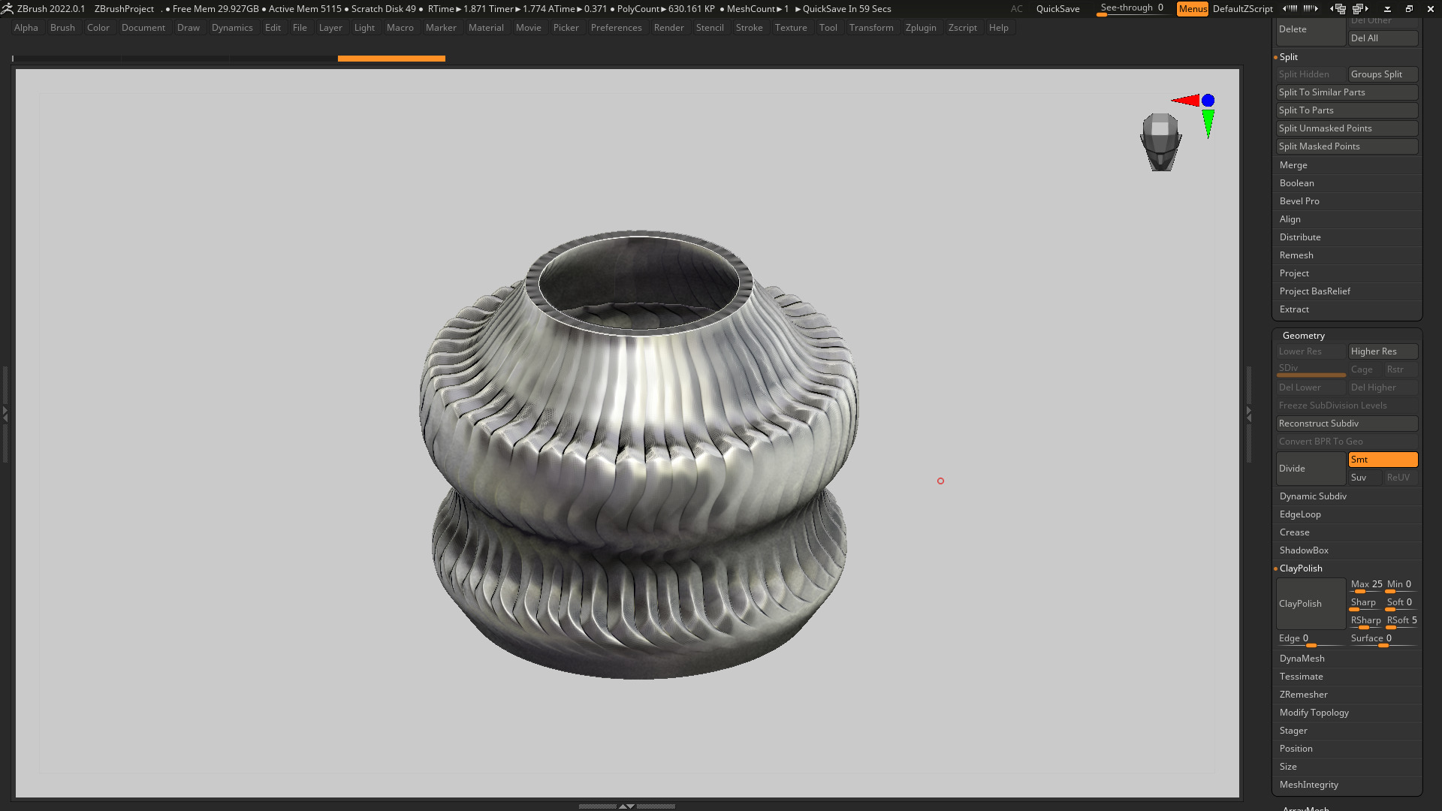Adjust the See-through slider
The width and height of the screenshot is (1442, 811).
pos(1132,8)
